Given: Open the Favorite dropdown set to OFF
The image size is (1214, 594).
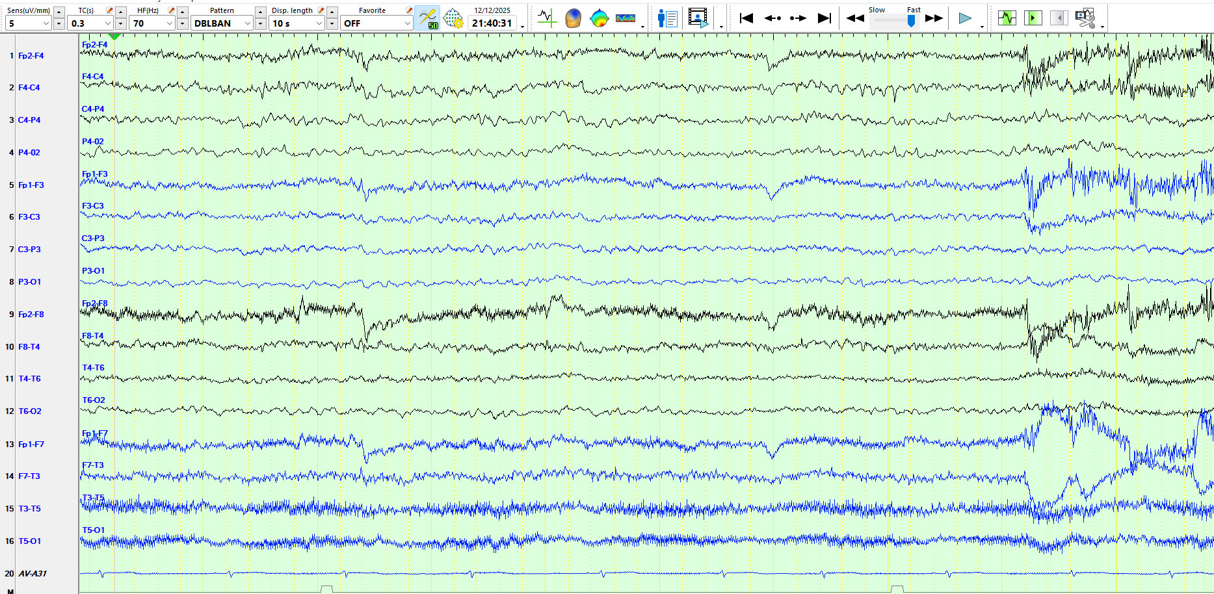Looking at the screenshot, I should (407, 23).
